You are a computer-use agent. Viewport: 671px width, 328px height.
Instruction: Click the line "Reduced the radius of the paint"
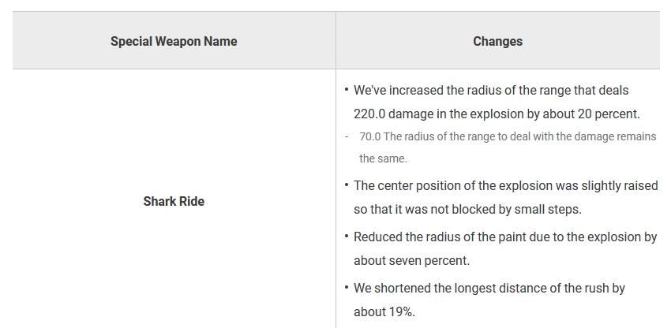505,237
